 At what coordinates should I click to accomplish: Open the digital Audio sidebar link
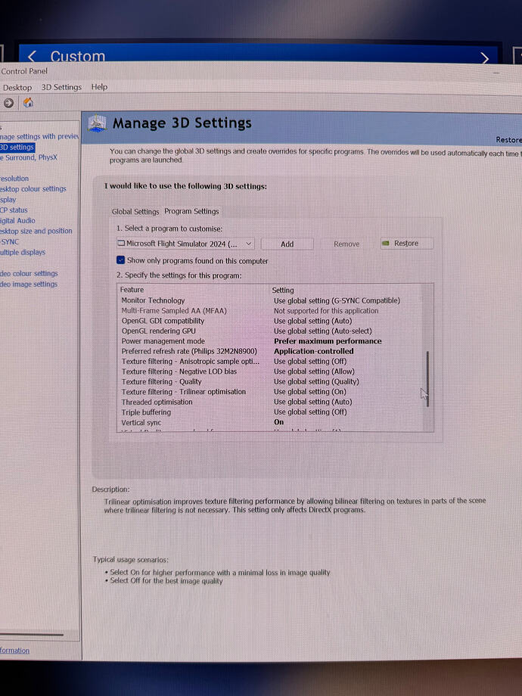point(17,221)
